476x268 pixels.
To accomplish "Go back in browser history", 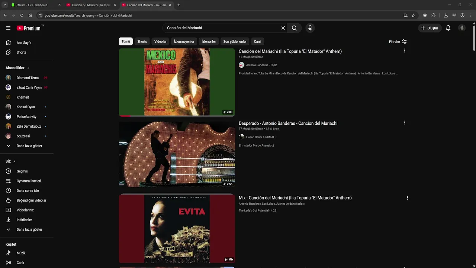I will point(5,15).
